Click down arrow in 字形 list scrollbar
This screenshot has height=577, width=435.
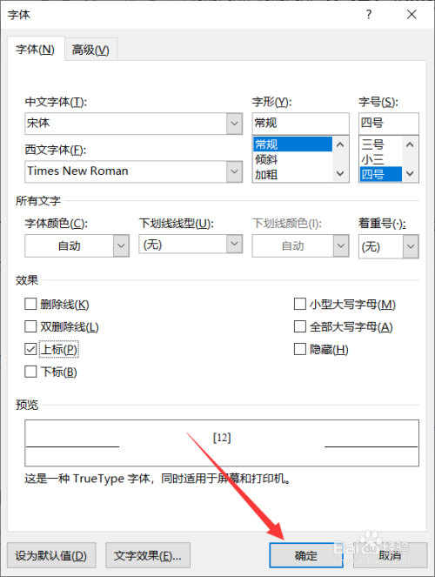340,173
